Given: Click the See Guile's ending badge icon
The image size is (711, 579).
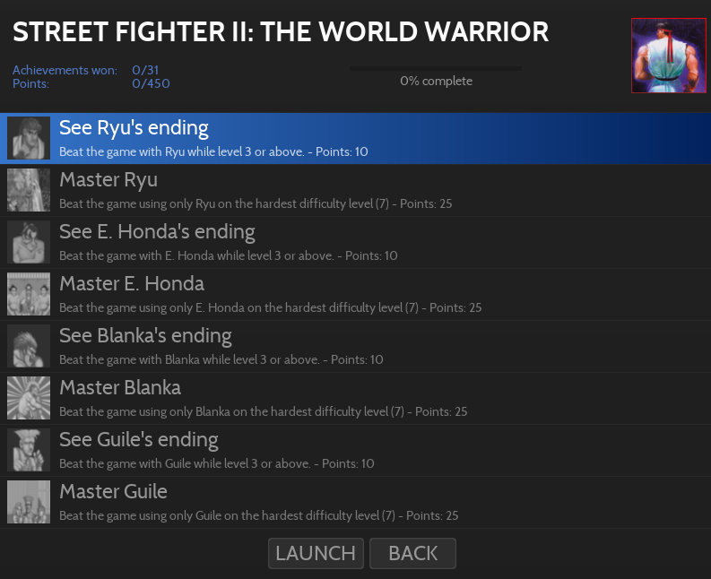Looking at the screenshot, I should (x=29, y=450).
